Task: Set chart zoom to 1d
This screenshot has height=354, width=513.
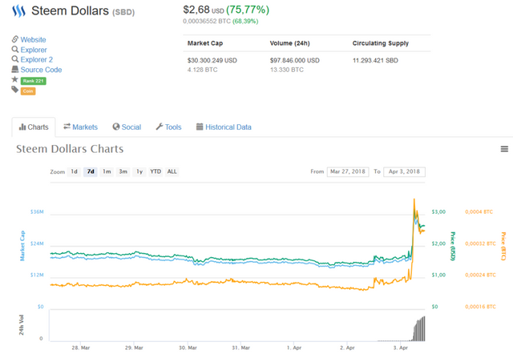Action: click(75, 171)
